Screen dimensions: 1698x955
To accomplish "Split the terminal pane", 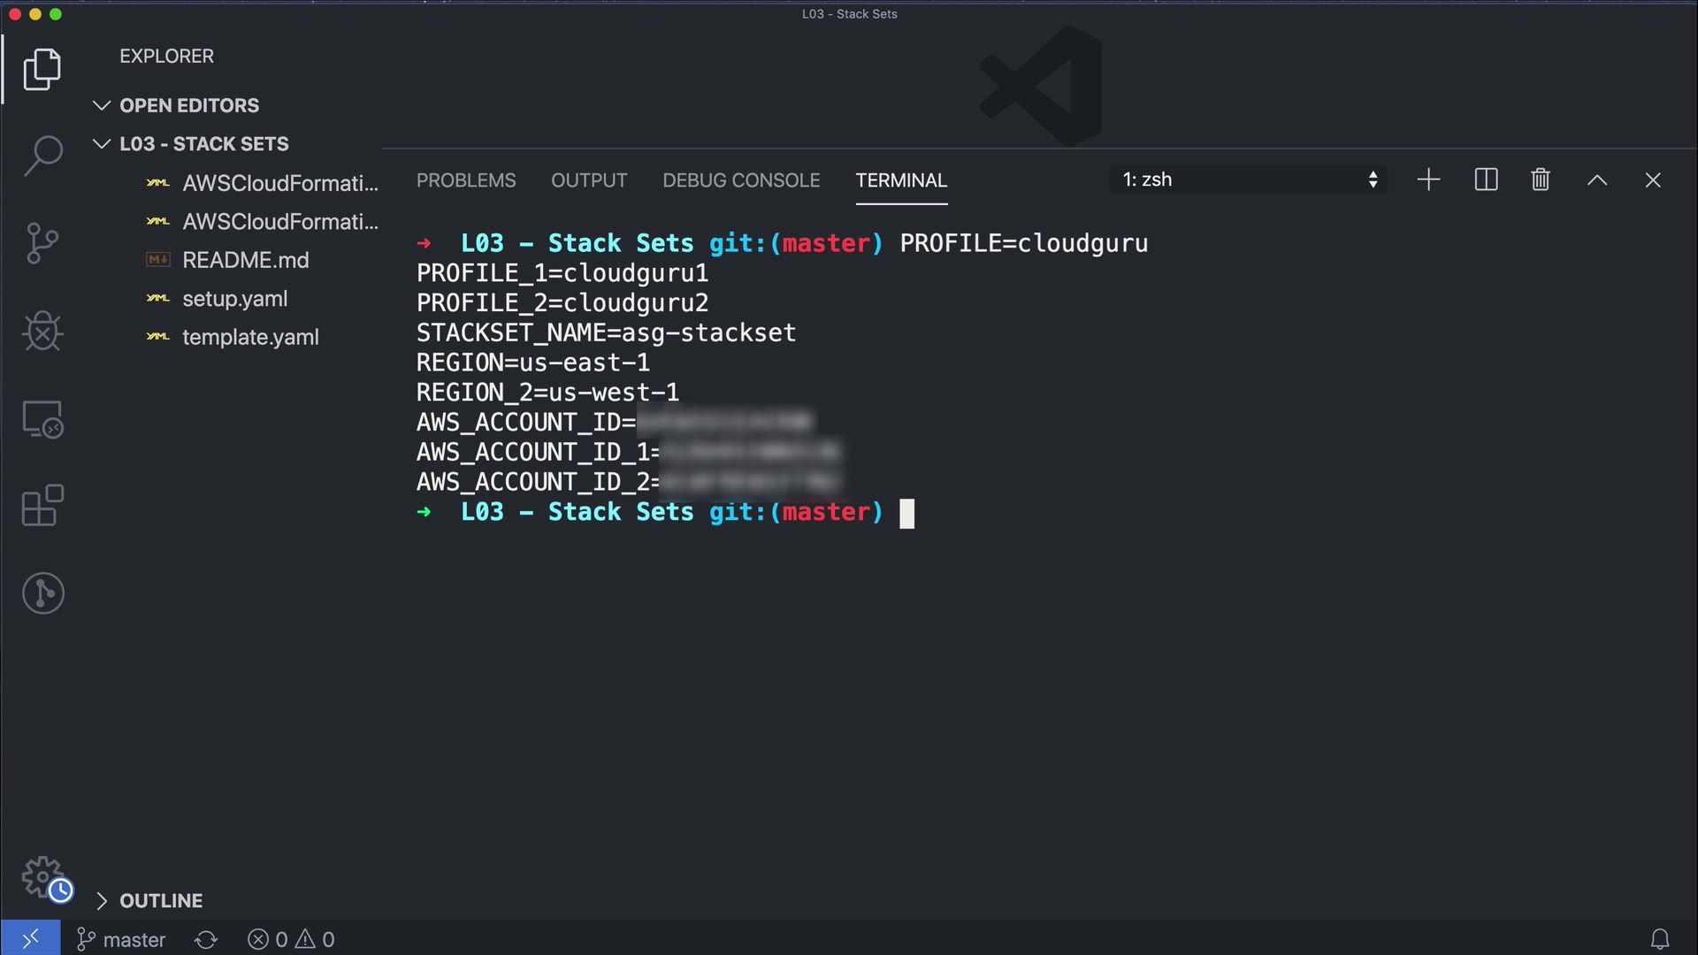I will point(1486,180).
